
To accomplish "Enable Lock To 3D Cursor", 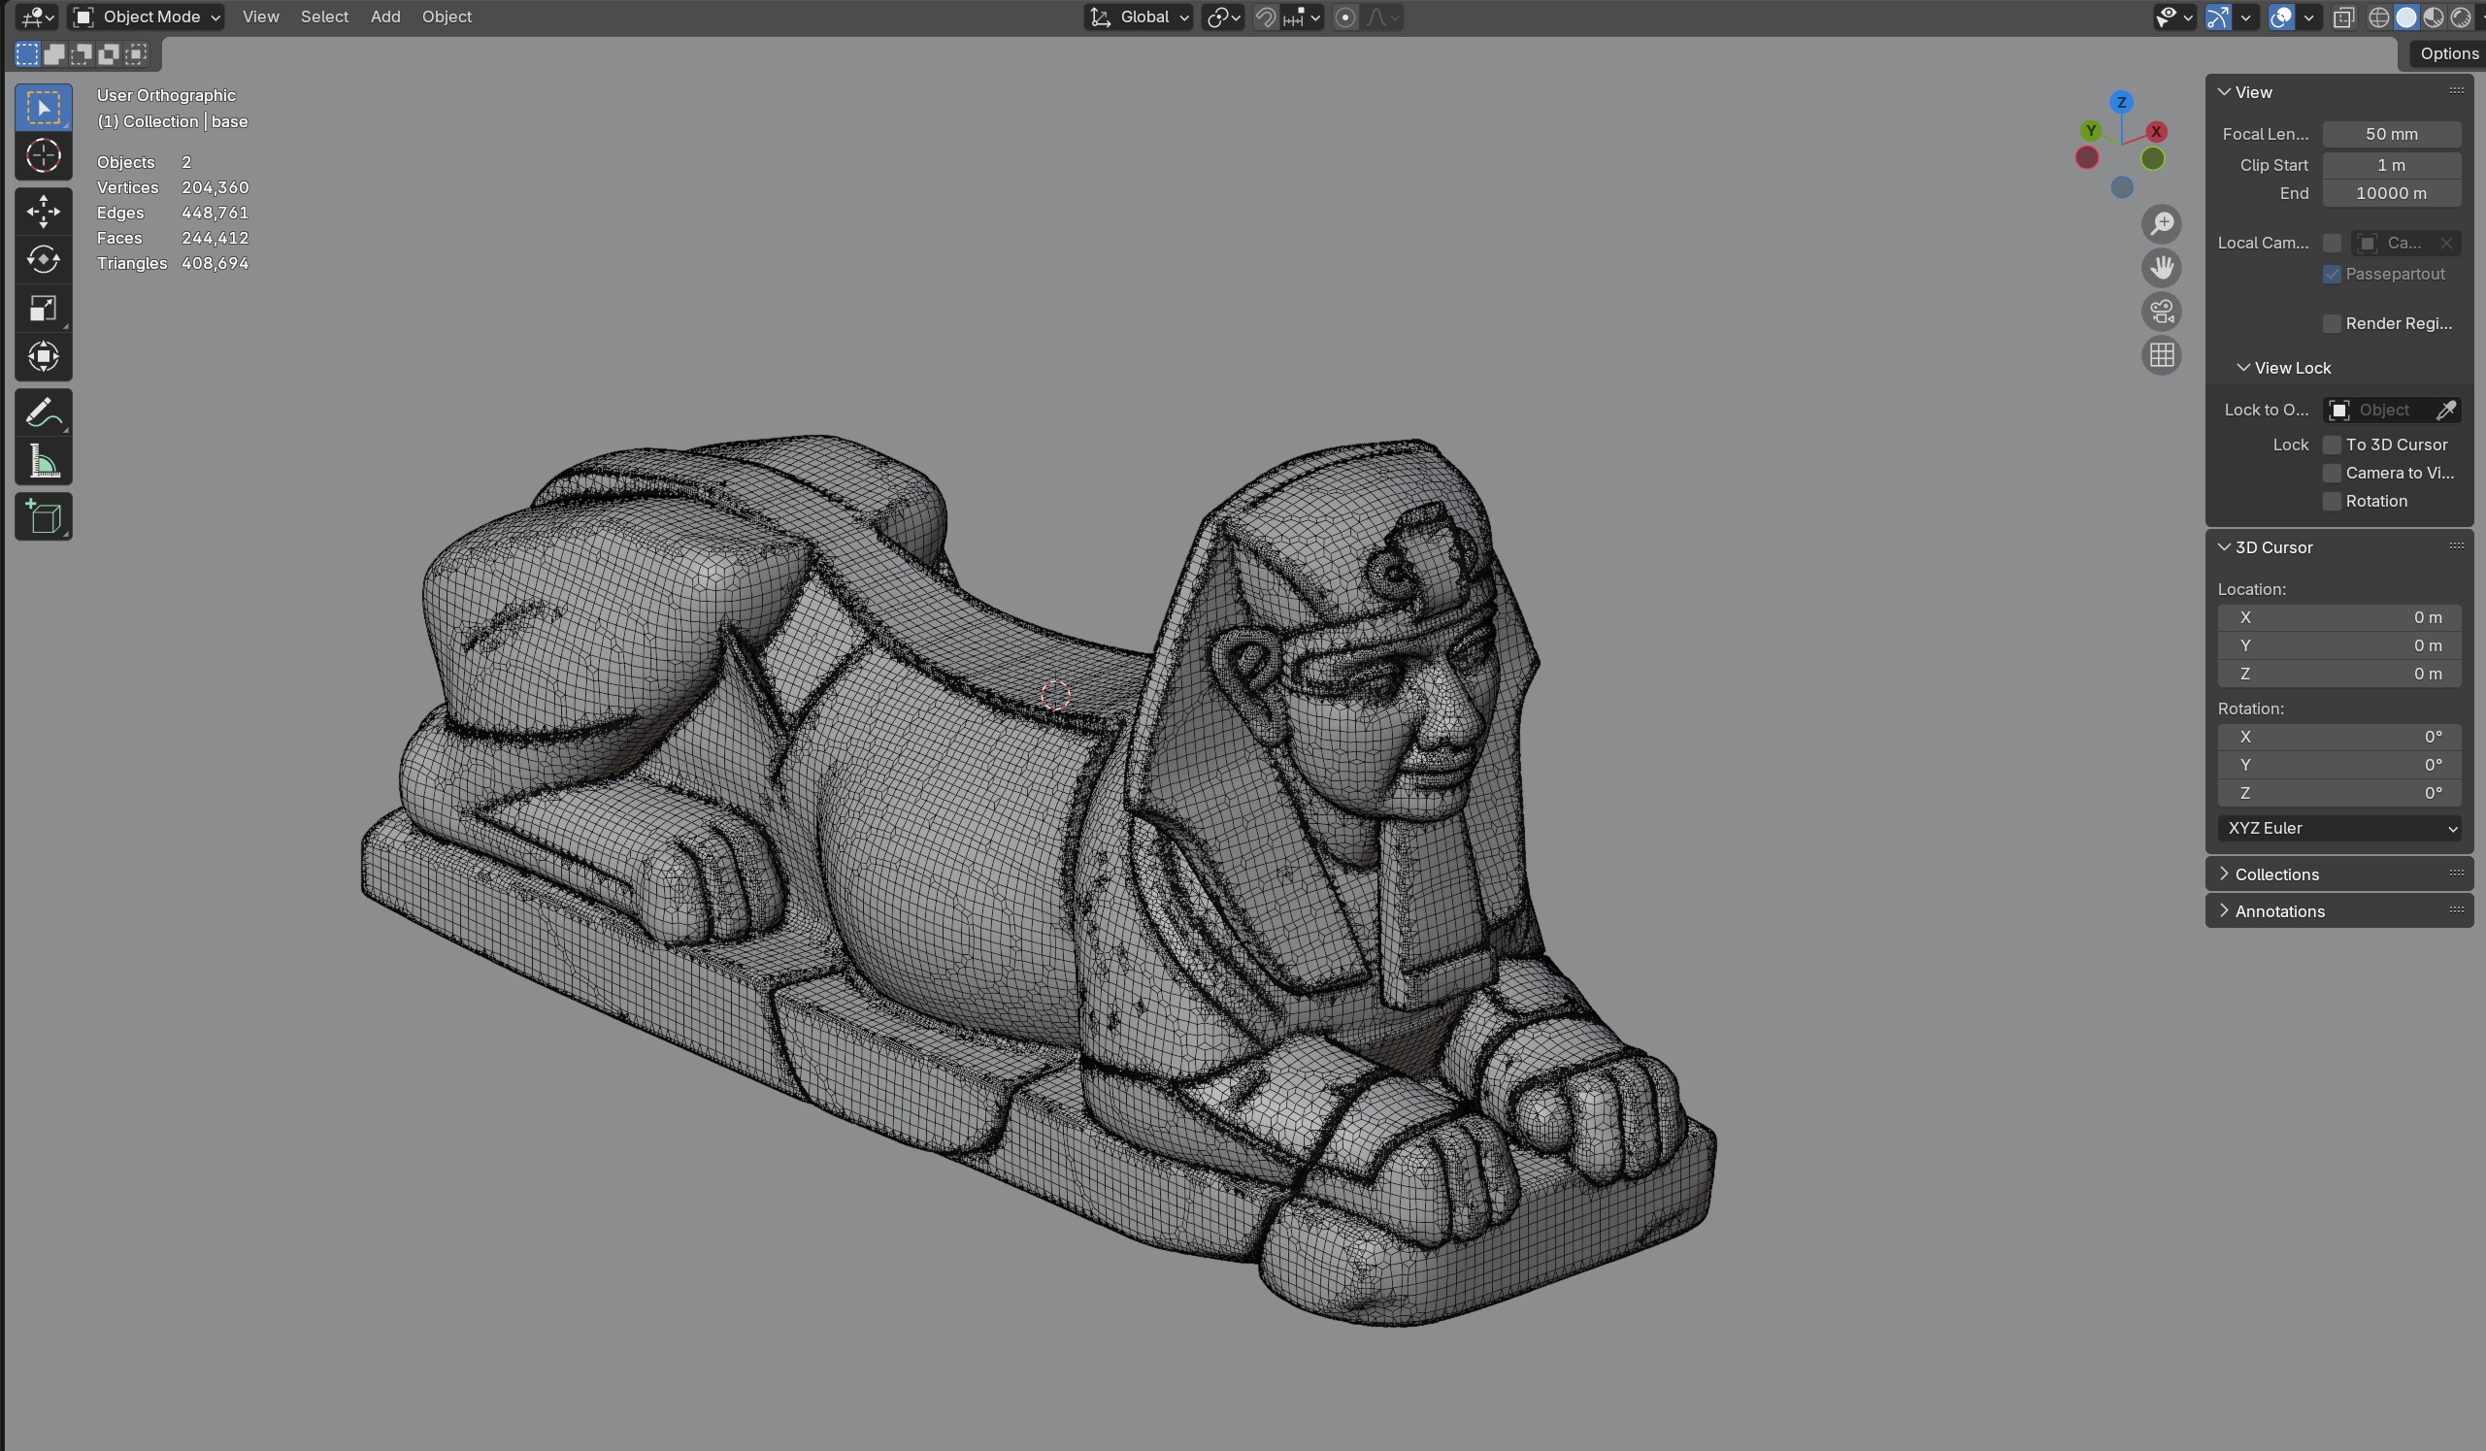I will click(x=2332, y=445).
